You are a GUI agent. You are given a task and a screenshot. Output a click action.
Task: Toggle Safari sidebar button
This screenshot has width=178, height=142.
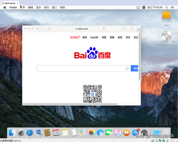(x=50, y=29)
